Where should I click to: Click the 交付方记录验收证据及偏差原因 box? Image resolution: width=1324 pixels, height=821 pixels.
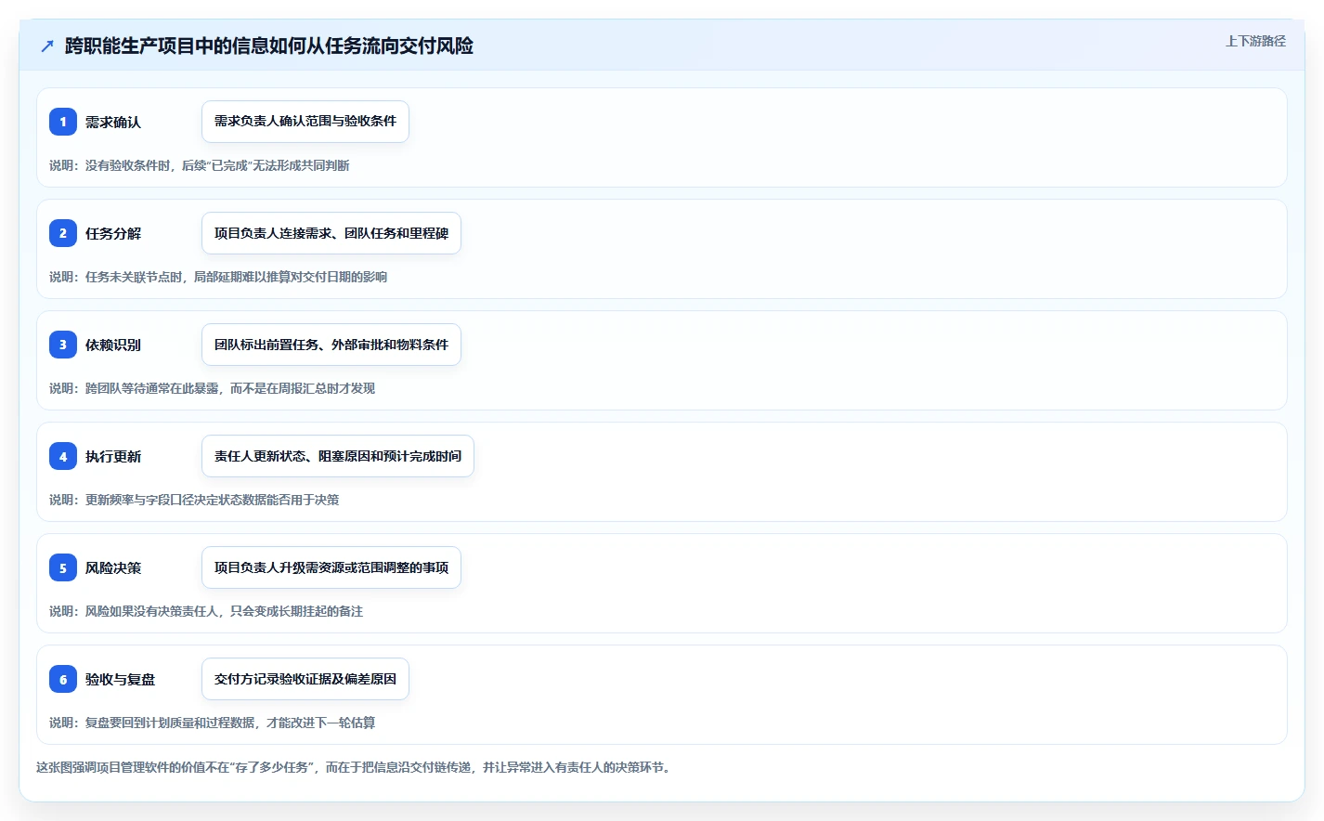point(305,679)
